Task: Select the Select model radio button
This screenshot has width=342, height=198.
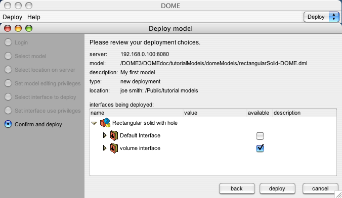Action: 8,56
